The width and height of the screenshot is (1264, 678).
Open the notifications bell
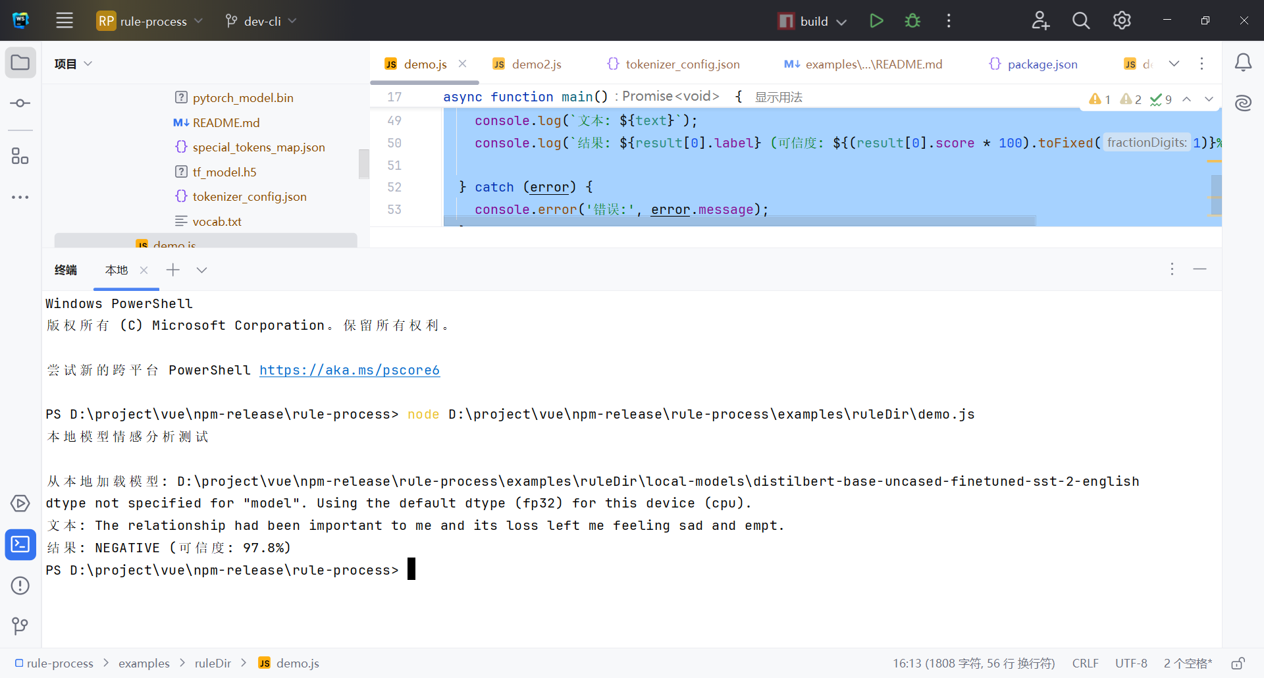pyautogui.click(x=1243, y=63)
